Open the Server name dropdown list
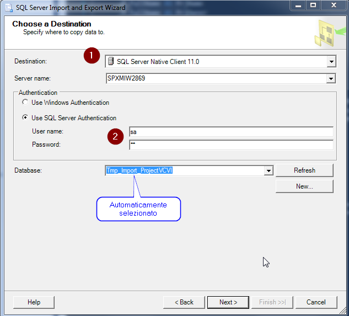Viewport: 349px width, 316px height. click(x=331, y=78)
